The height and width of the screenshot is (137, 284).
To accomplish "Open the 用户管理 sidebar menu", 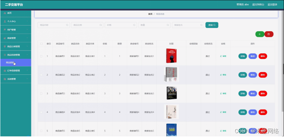I will [16, 30].
